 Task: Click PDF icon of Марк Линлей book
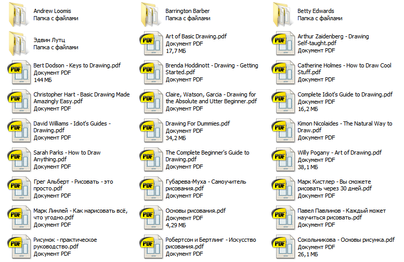click(x=20, y=217)
